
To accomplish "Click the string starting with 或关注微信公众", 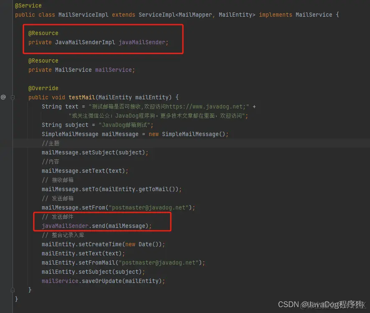I will coord(157,116).
